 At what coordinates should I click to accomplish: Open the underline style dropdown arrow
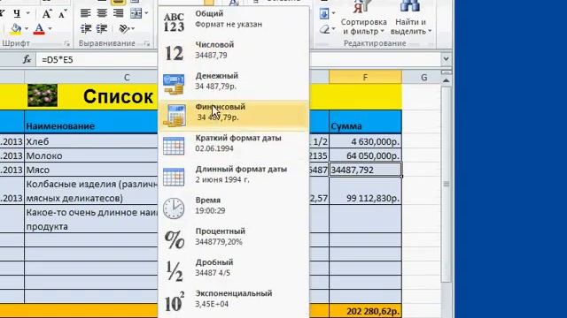[27, 14]
